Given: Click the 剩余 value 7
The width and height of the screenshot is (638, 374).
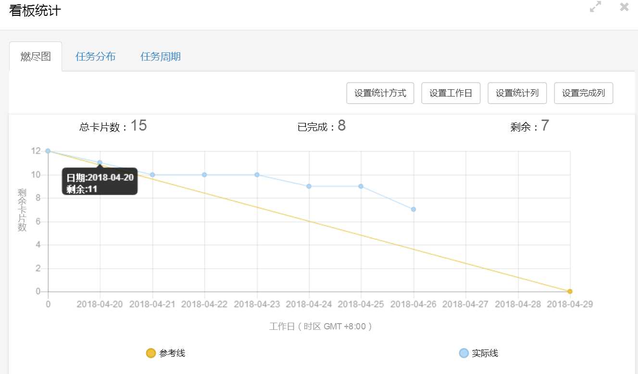Looking at the screenshot, I should (545, 126).
